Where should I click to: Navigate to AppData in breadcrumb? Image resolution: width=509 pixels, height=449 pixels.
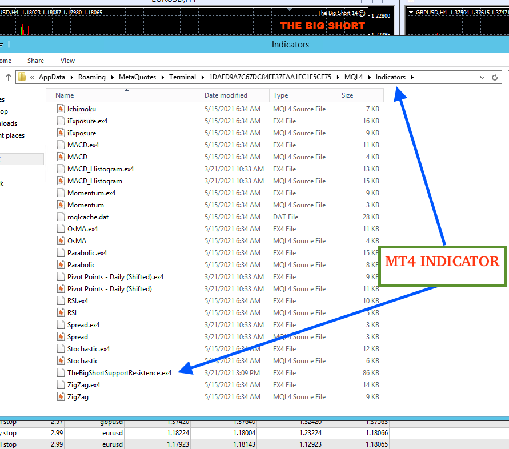[x=52, y=77]
